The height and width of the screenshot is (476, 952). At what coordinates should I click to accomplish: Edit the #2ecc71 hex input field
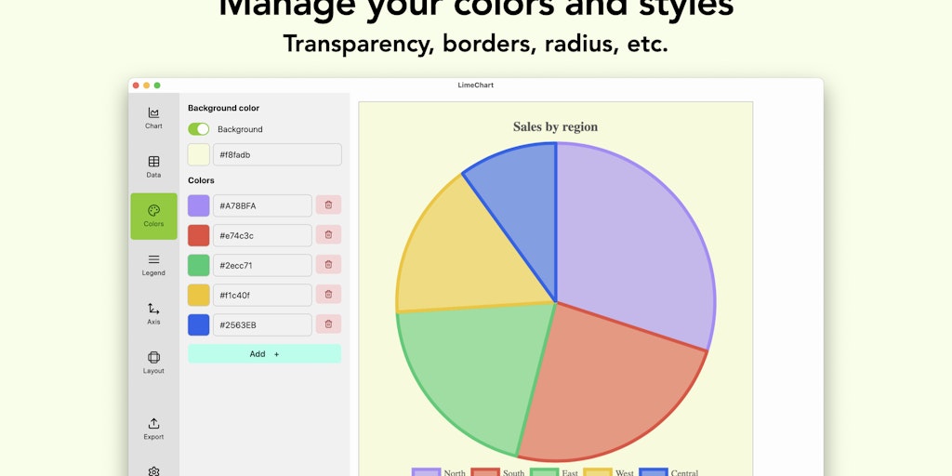click(x=262, y=265)
